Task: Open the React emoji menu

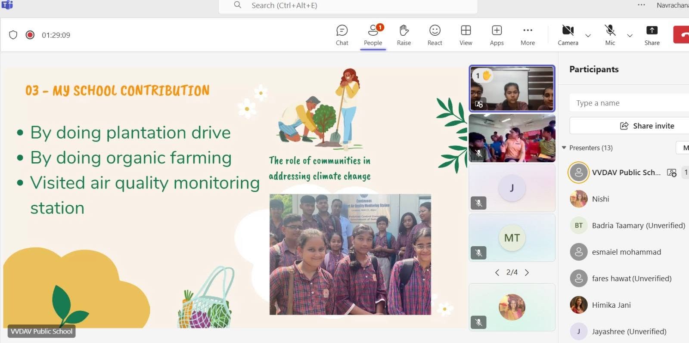Action: [x=435, y=35]
